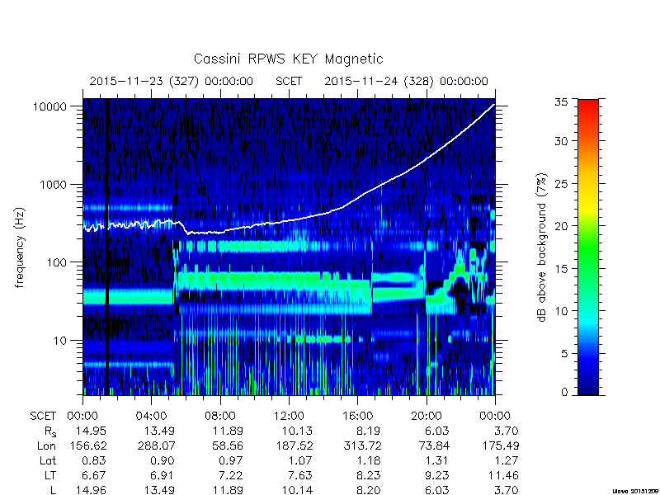Click the rainbow color scale bar
The height and width of the screenshot is (495, 660).
pyautogui.click(x=588, y=247)
